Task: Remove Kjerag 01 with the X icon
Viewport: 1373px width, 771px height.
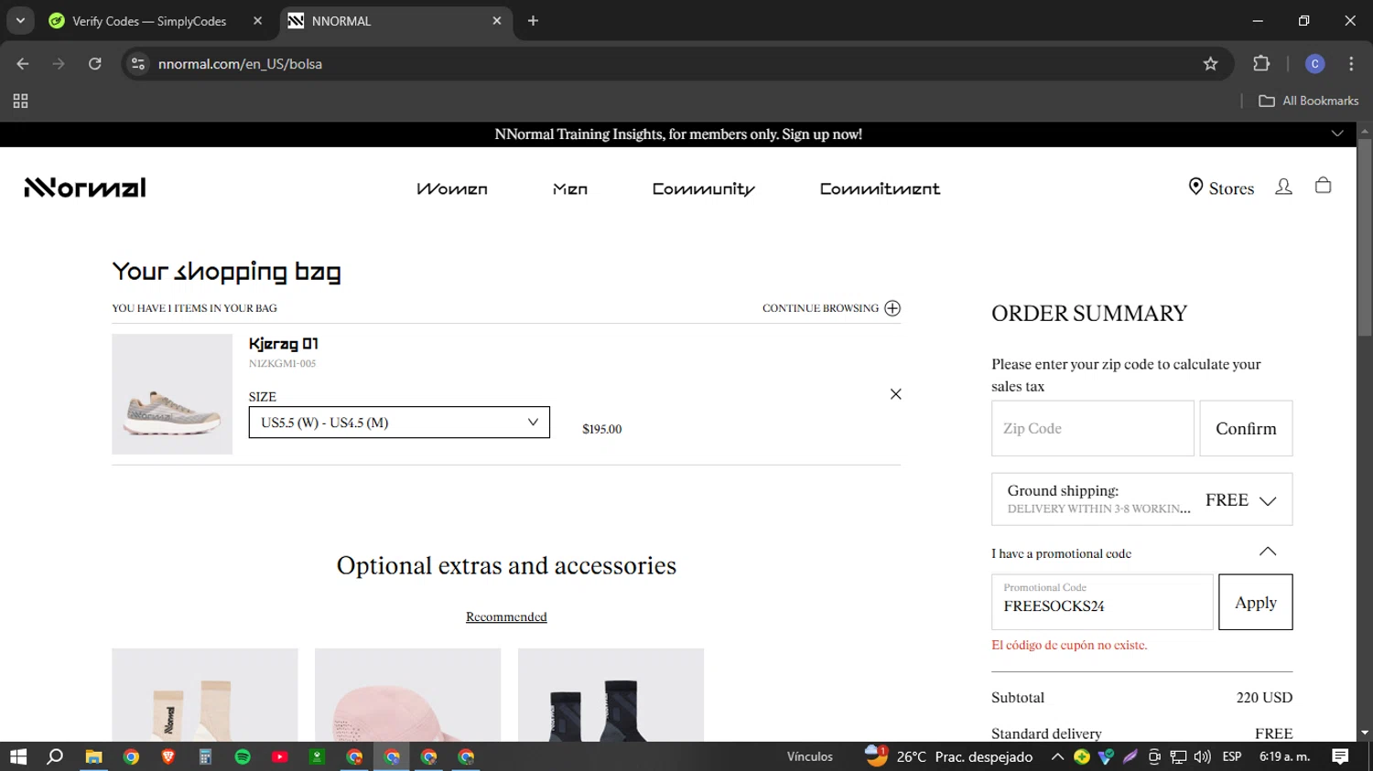Action: coord(895,394)
